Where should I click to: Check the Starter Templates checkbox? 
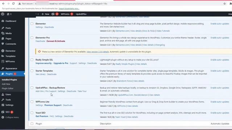pyautogui.click(x=32, y=71)
